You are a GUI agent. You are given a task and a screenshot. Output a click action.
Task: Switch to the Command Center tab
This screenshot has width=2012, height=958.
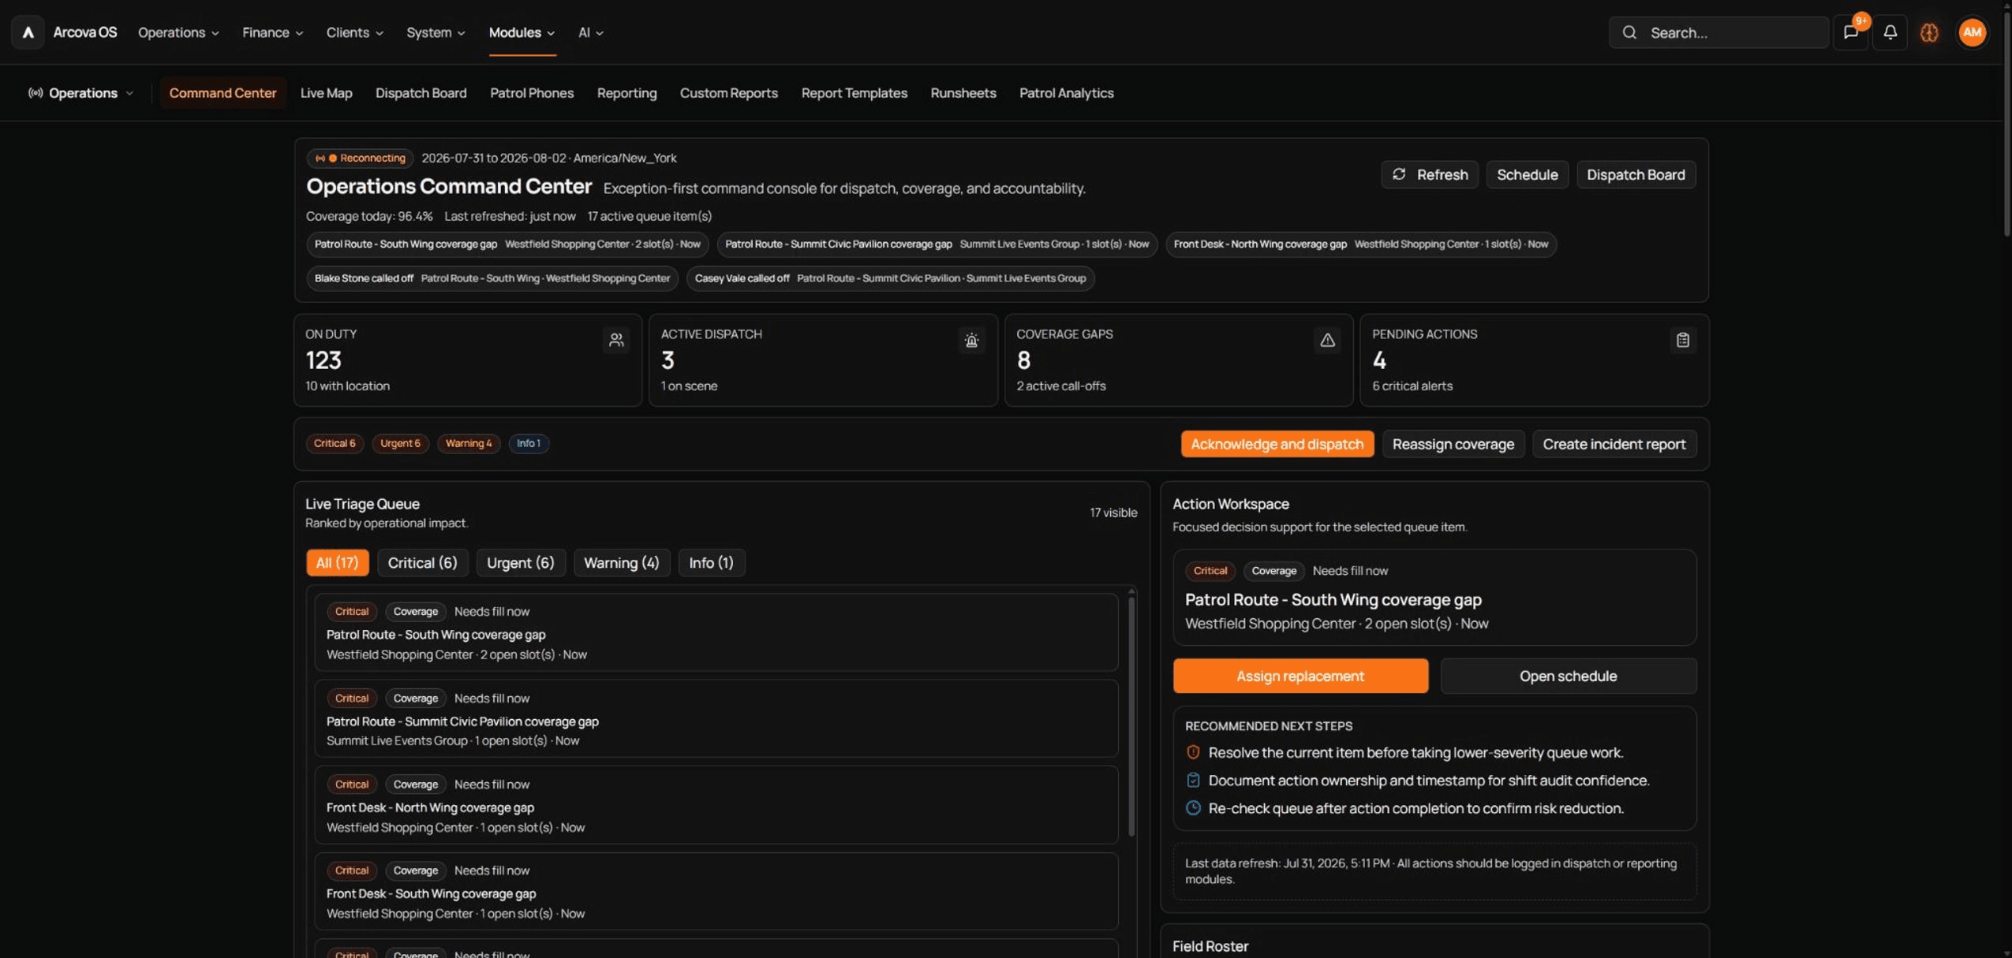pyautogui.click(x=223, y=93)
